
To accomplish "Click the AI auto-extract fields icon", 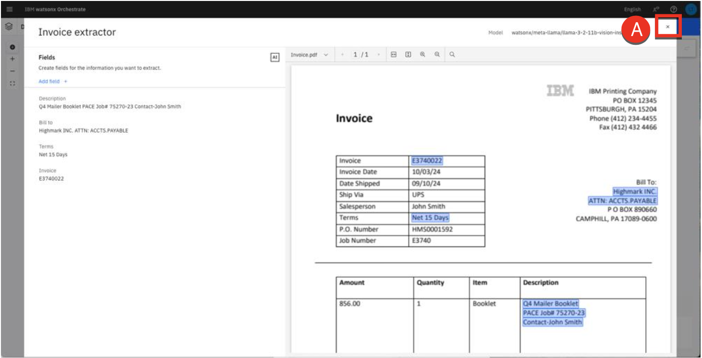I will click(275, 57).
